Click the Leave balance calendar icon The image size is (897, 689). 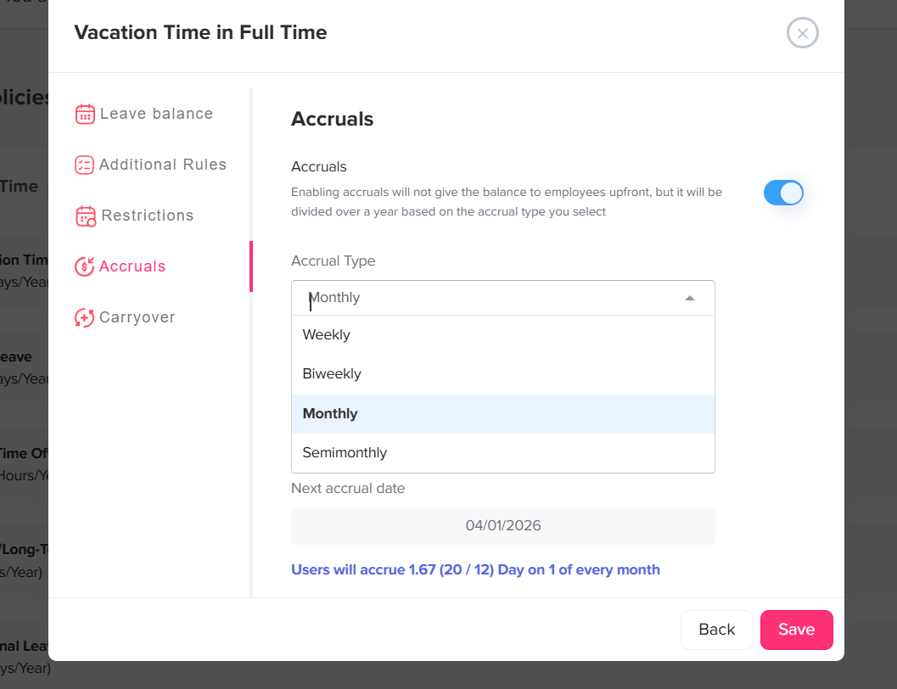(x=85, y=114)
